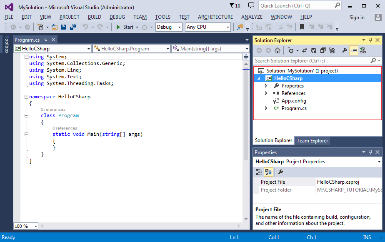Select App.config in Solution Explorer
The width and height of the screenshot is (385, 242).
[294, 101]
